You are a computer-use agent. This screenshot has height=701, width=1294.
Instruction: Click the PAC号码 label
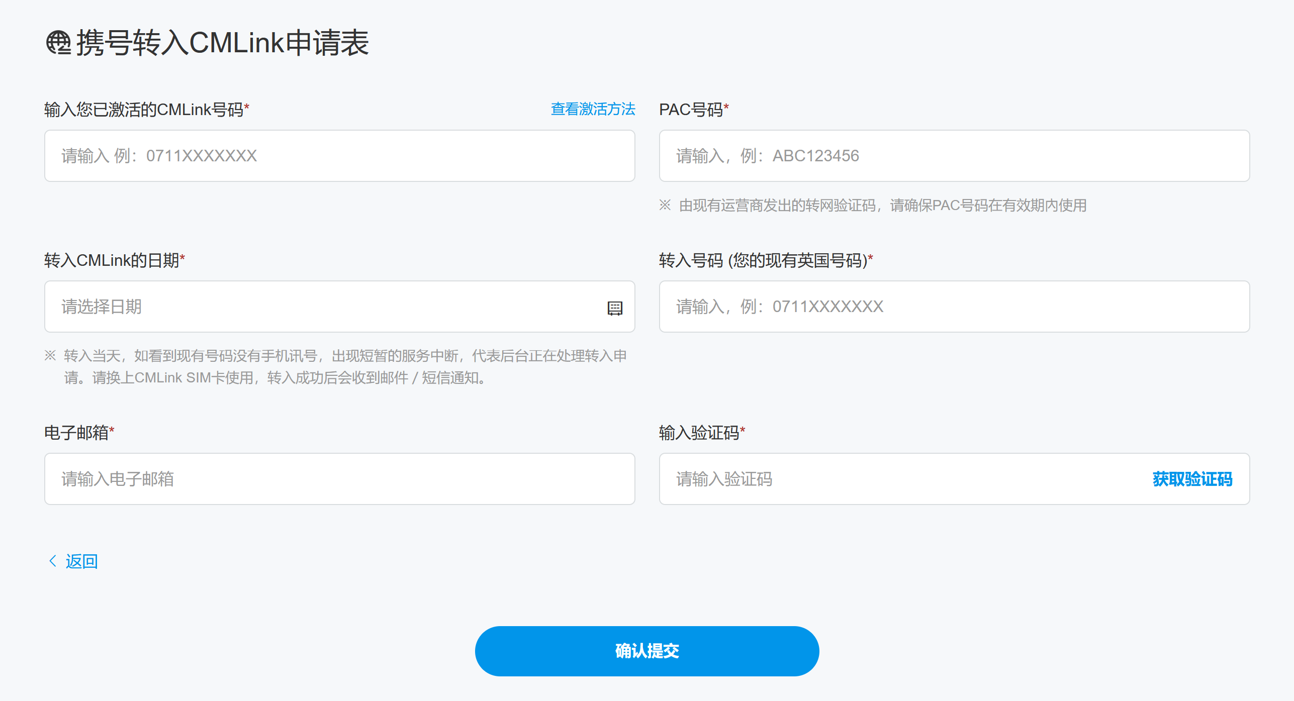tap(694, 109)
